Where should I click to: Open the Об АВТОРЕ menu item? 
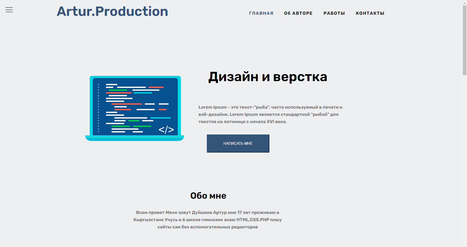click(298, 13)
